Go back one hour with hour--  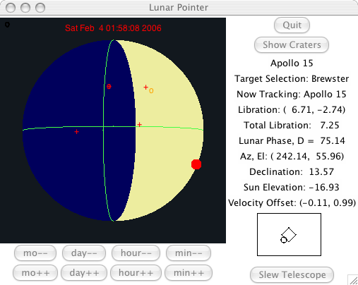click(136, 253)
